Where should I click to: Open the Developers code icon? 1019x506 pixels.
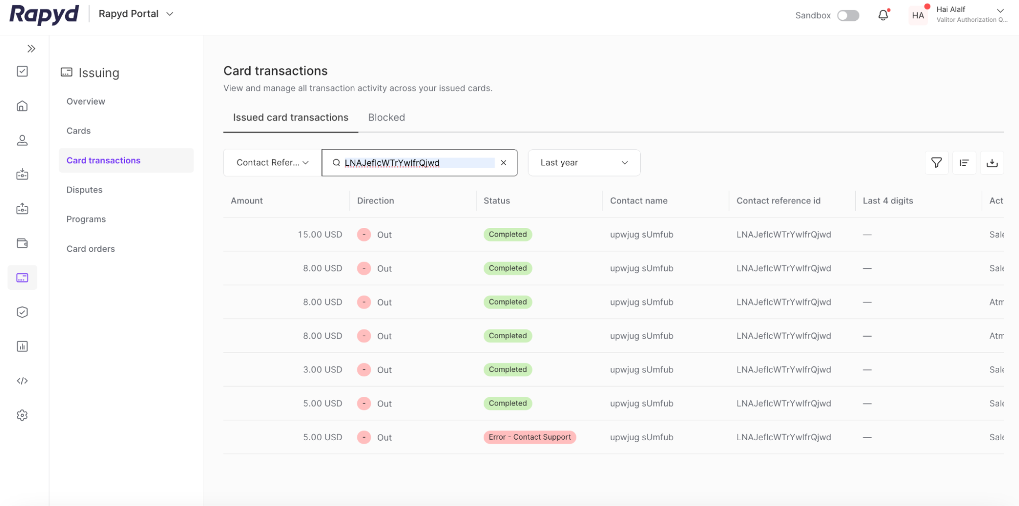click(22, 381)
